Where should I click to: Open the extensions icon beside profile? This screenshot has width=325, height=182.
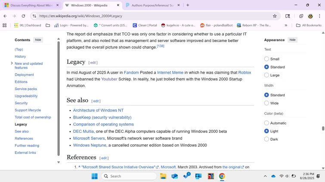coord(301,16)
